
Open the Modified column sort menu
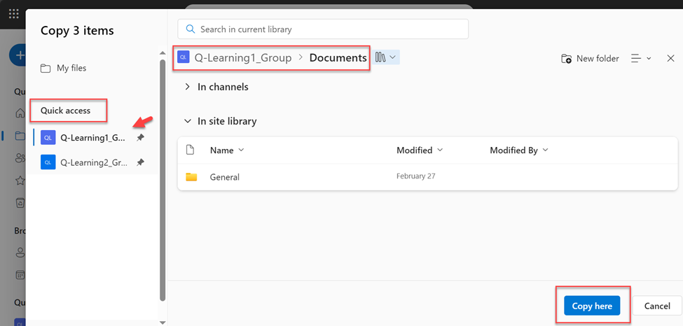(419, 150)
